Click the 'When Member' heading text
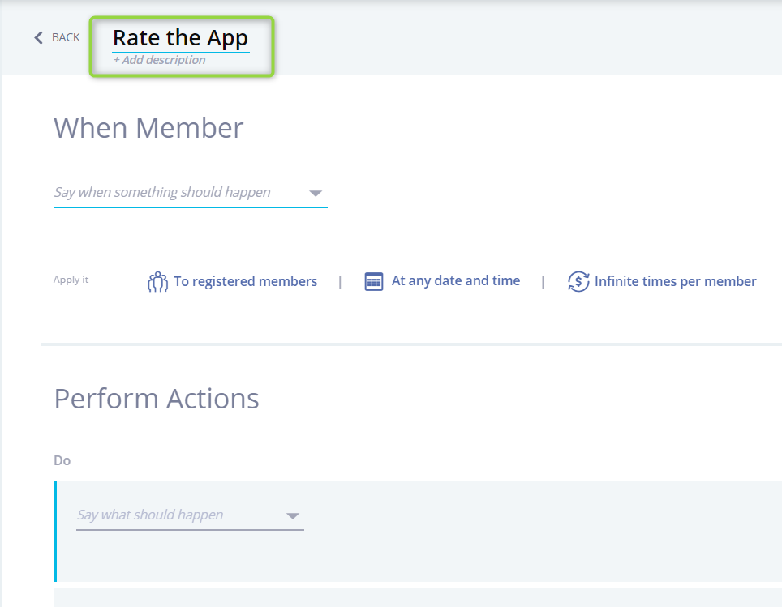The height and width of the screenshot is (607, 782). point(148,128)
